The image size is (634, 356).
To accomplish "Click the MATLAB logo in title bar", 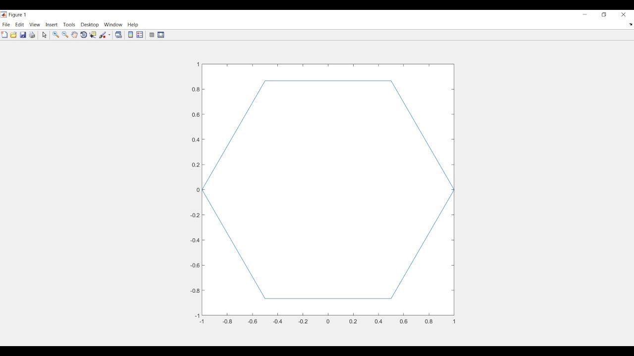I will tap(3, 15).
